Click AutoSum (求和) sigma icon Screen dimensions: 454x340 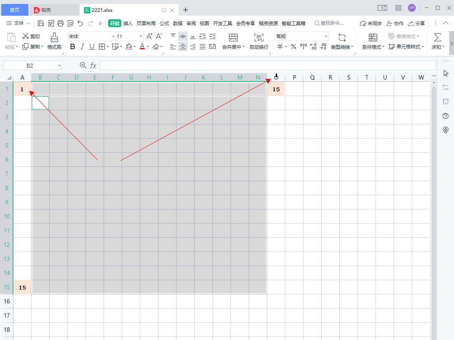(437, 38)
